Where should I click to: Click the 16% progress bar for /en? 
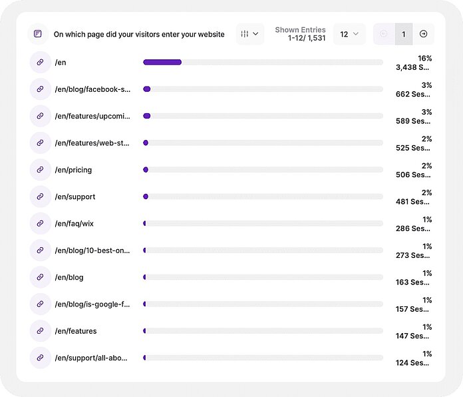coord(263,62)
